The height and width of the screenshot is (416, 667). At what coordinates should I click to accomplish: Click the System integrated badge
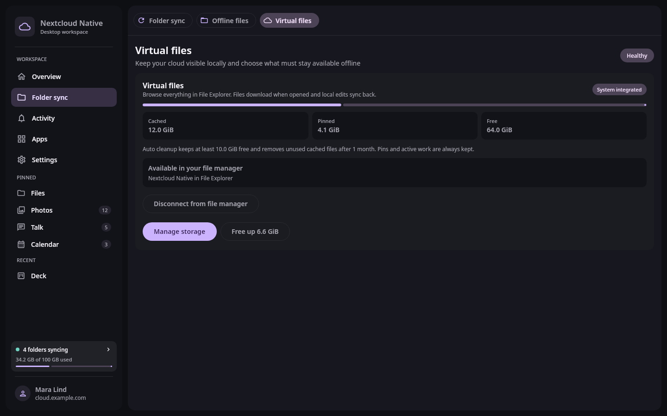pyautogui.click(x=619, y=90)
